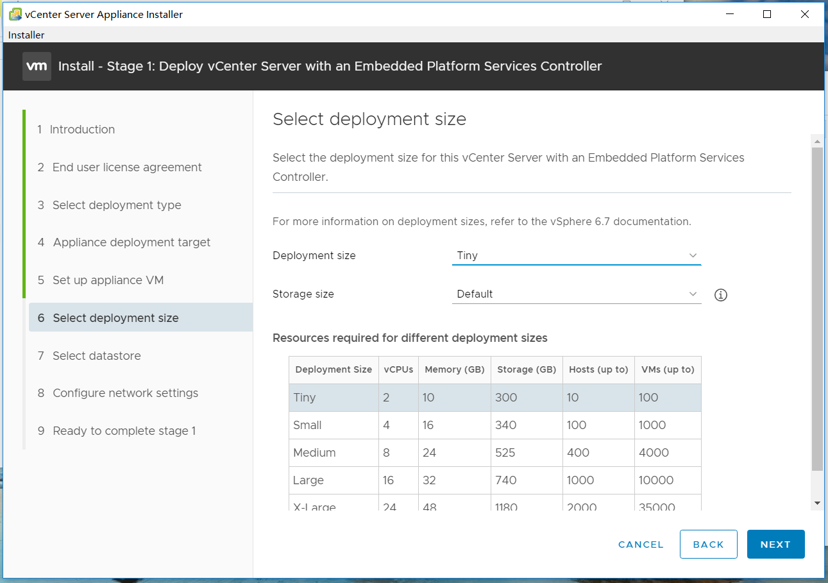Click the Small row label
Image resolution: width=828 pixels, height=583 pixels.
[x=307, y=425]
